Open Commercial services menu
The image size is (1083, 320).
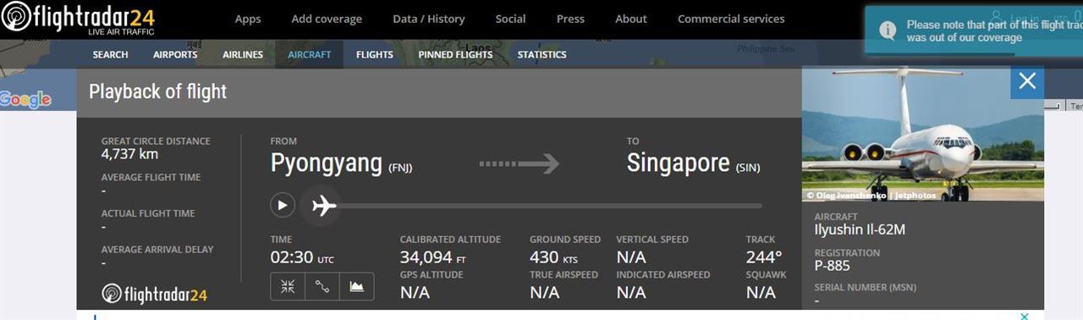tap(731, 19)
